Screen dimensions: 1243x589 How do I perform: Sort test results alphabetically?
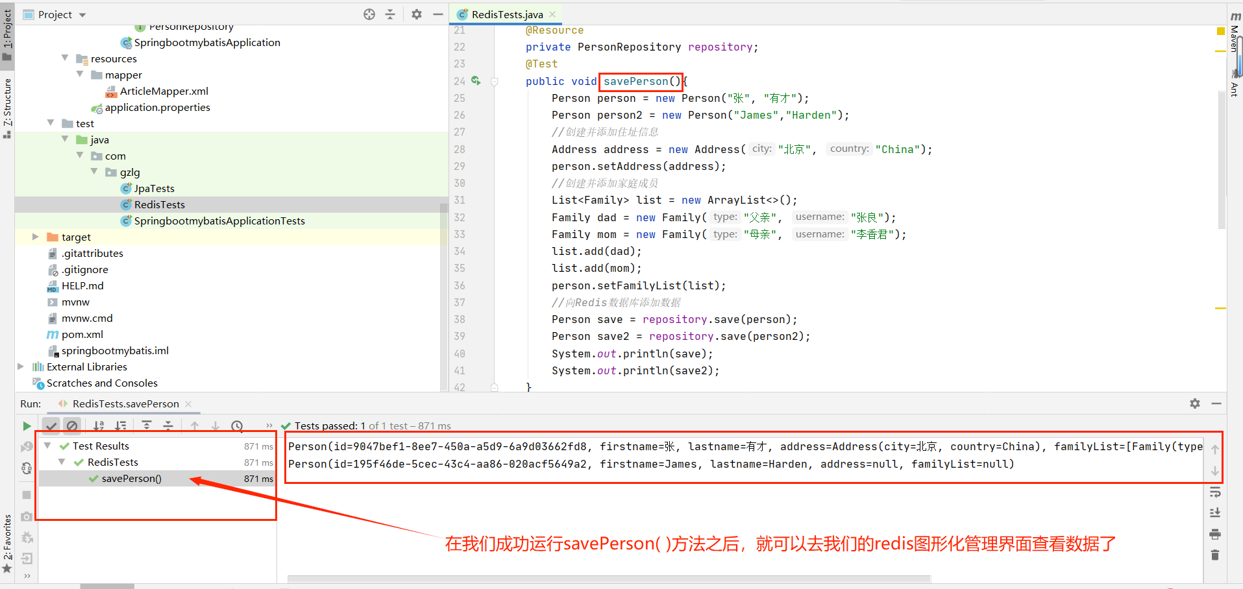pyautogui.click(x=99, y=426)
